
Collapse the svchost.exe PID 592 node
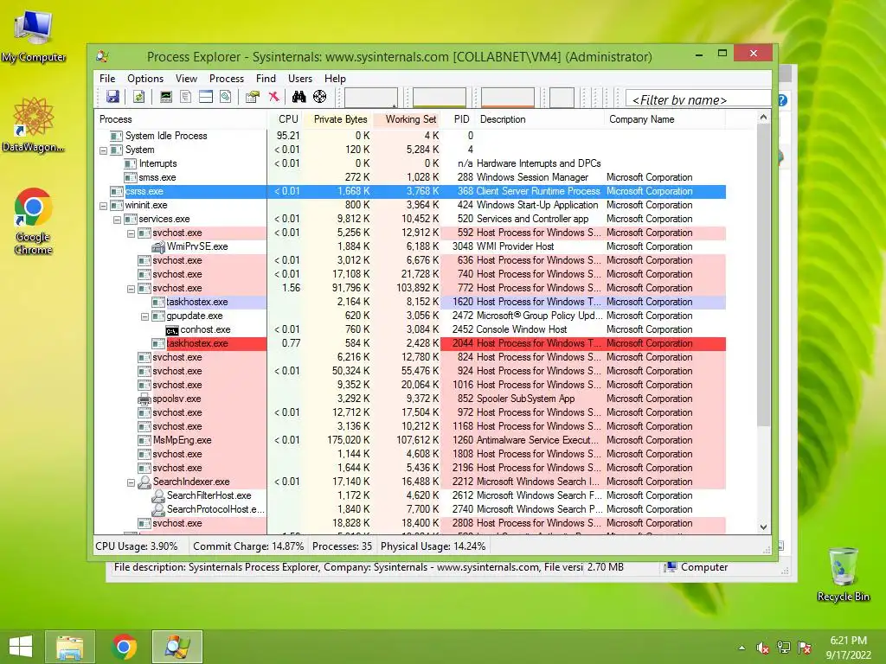pyautogui.click(x=132, y=233)
